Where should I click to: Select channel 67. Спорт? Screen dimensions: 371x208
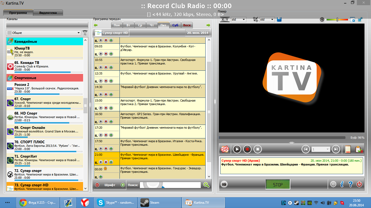click(45, 103)
